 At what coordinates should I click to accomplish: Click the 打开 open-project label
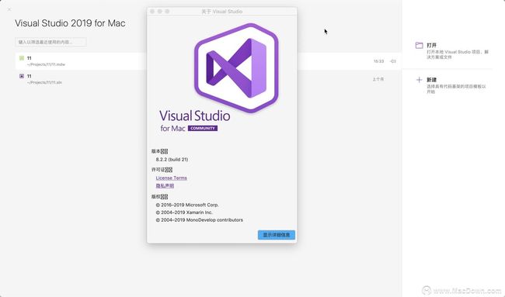coord(431,45)
